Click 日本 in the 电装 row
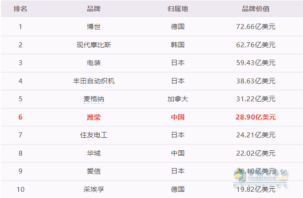 (177, 63)
